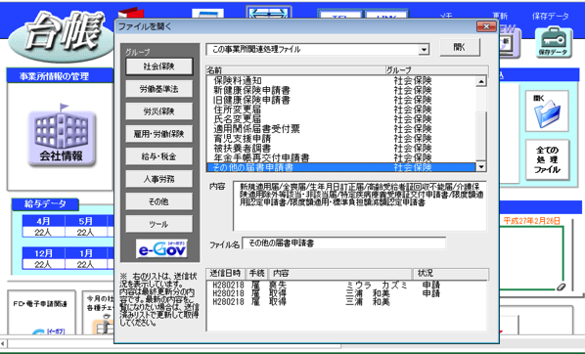Click the eraser icon near the green line
Image resolution: width=585 pixels, height=354 pixels.
click(x=561, y=287)
